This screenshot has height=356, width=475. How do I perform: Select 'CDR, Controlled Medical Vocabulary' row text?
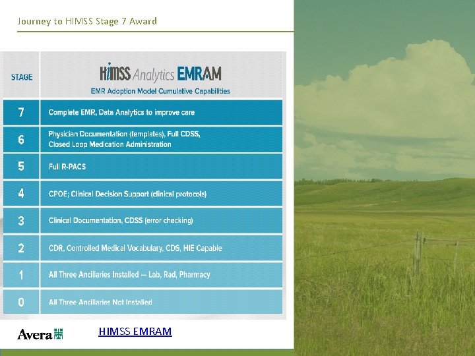pos(135,249)
